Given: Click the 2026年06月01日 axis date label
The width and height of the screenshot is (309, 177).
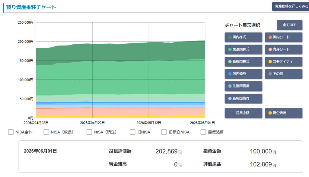Looking at the screenshot, I should point(202,123).
